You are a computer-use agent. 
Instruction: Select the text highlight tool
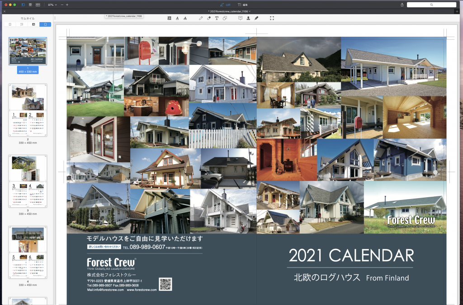click(x=169, y=18)
